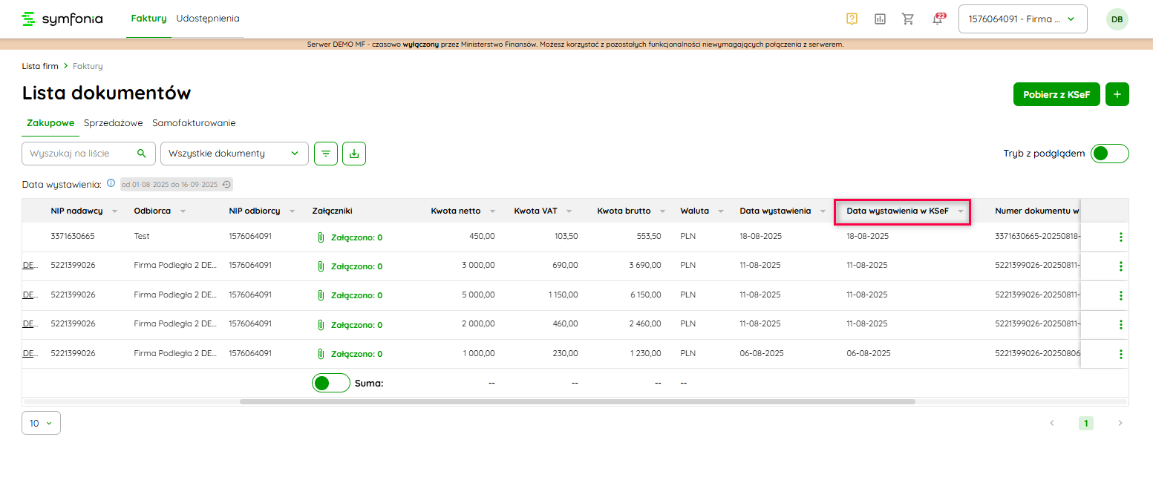The height and width of the screenshot is (480, 1153).
Task: Open the three-dot menu for the 553,50 invoice
Action: [1120, 237]
